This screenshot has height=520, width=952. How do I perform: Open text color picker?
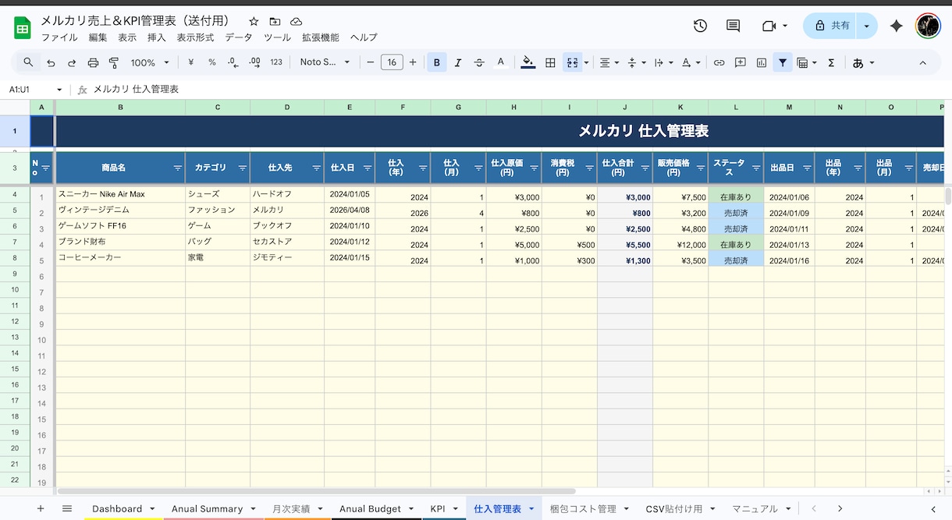click(x=501, y=62)
